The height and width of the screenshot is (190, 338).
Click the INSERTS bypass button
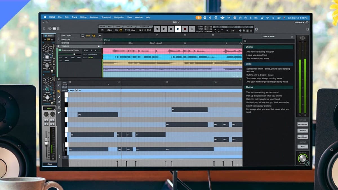pos(303,131)
